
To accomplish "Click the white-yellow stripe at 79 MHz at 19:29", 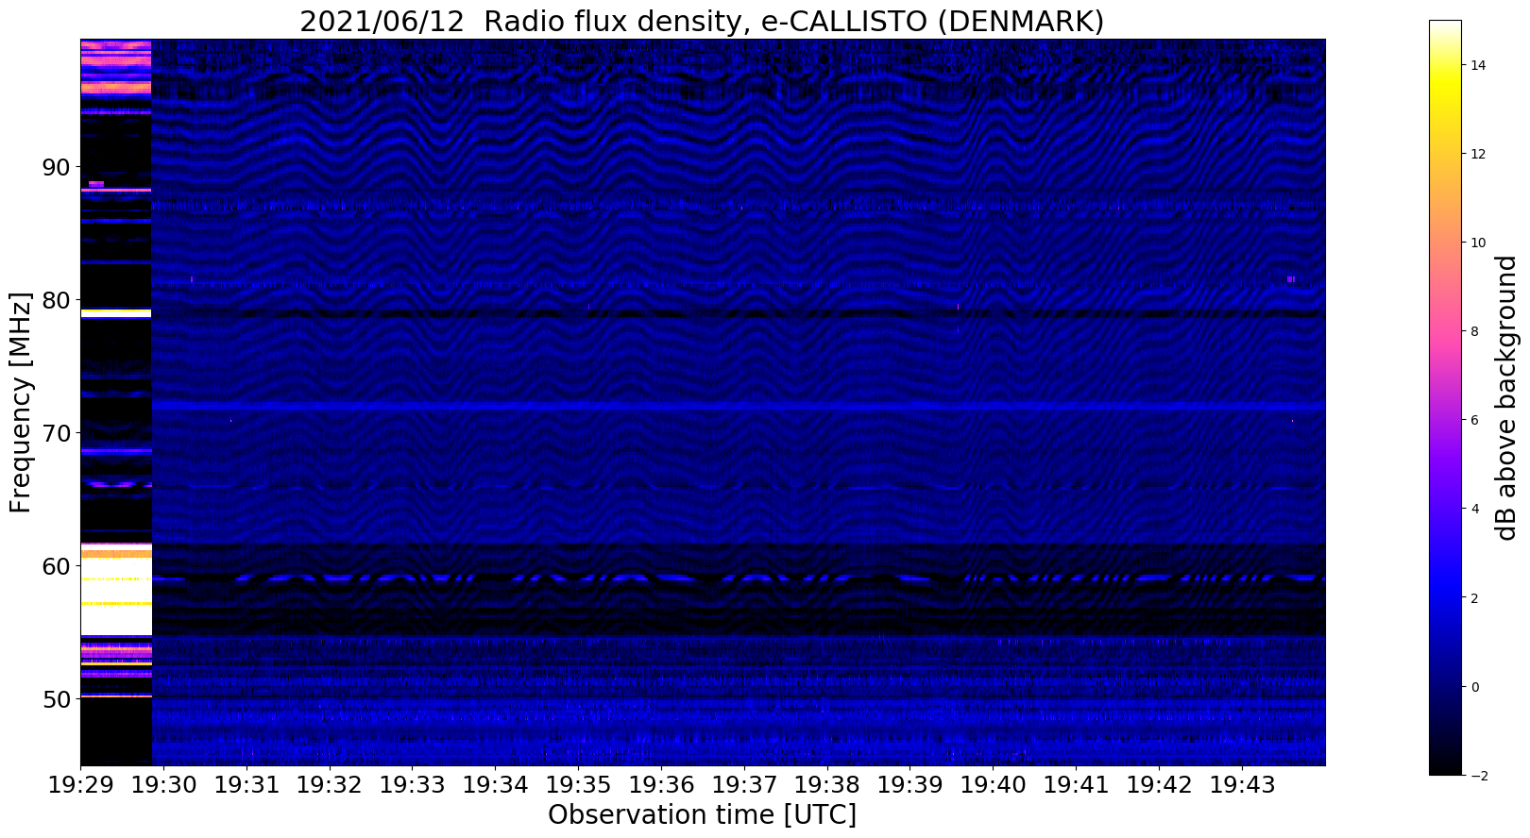I will click(115, 312).
